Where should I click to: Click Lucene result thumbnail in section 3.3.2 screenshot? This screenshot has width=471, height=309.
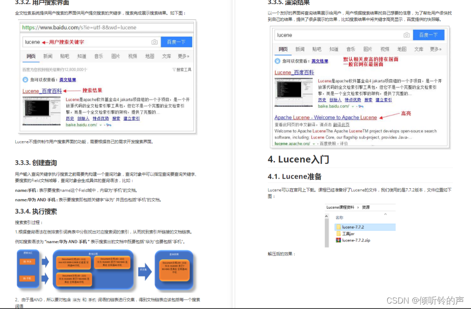(x=42, y=111)
